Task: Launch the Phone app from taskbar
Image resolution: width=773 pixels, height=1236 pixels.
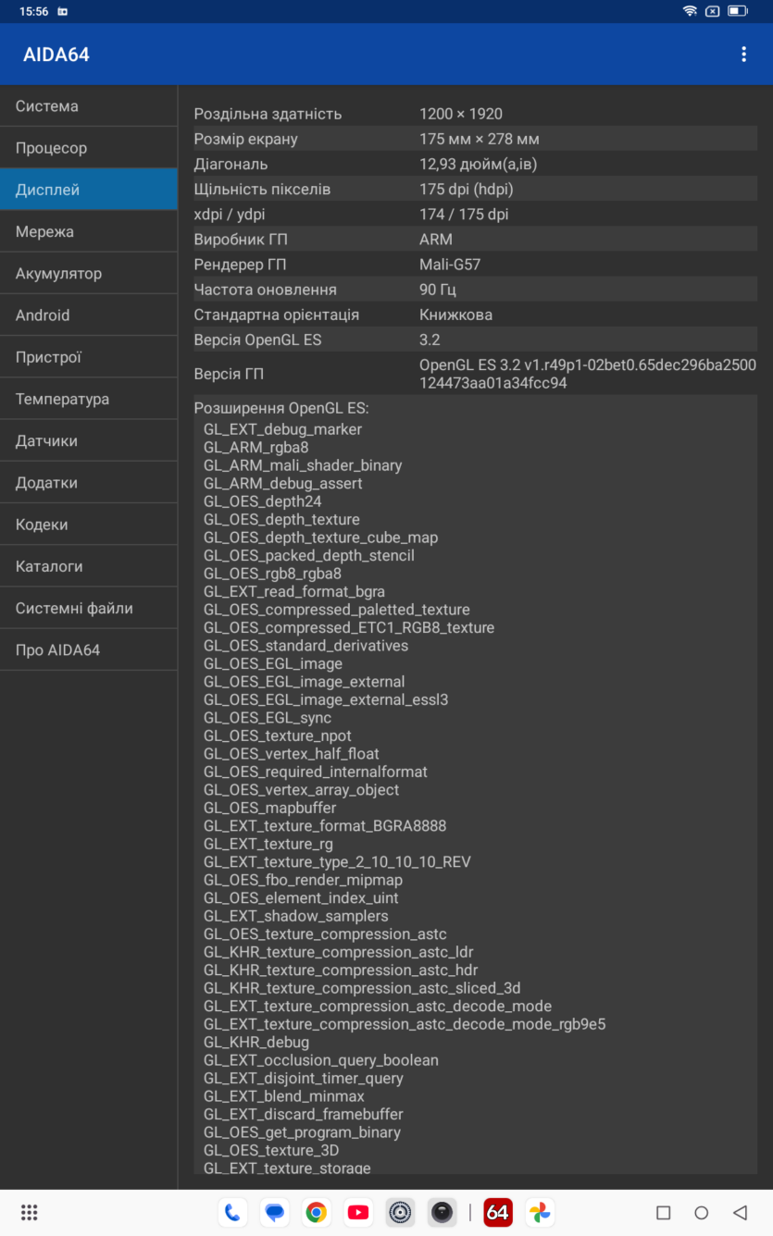Action: [232, 1212]
